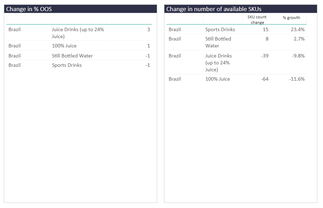Screen dimensions: 323x208
Task: Select the 100% Juice row in OOS table
Action: [79, 46]
